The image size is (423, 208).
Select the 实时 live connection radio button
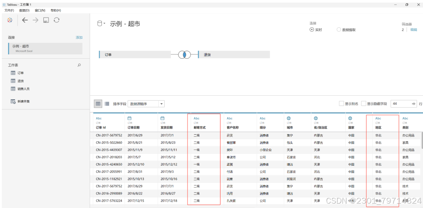pos(312,30)
